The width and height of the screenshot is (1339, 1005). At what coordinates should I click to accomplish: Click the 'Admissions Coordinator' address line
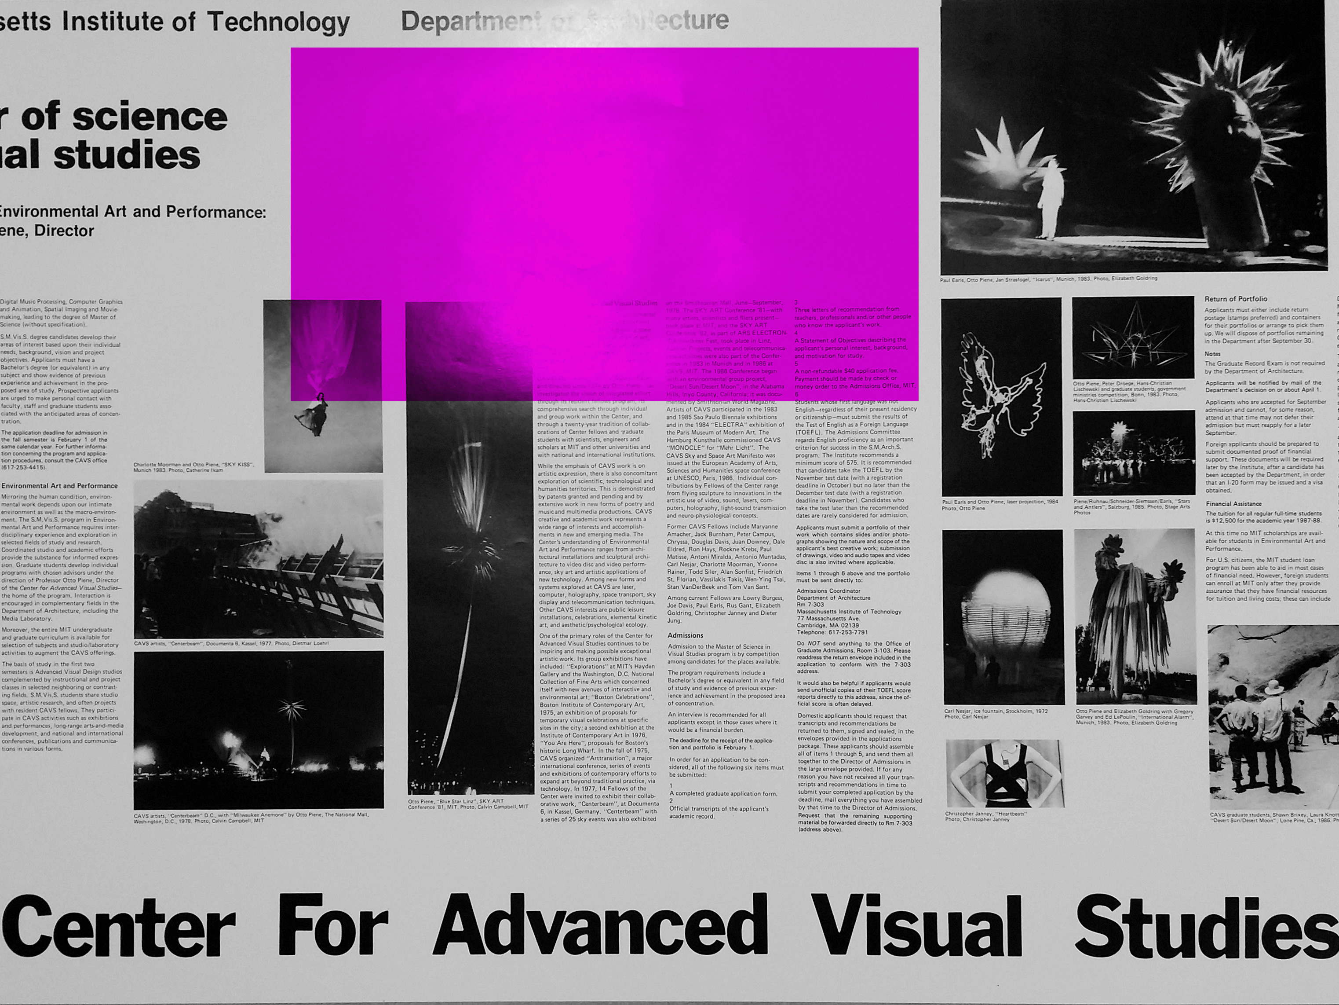828,591
